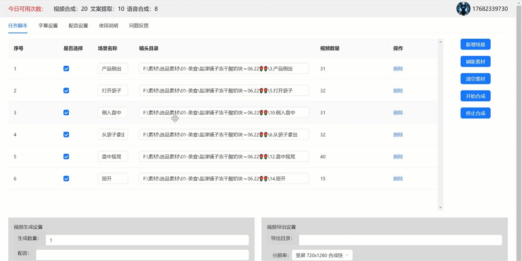This screenshot has width=522, height=261.
Task: Uncheck the checkbox for row 1 产品倒出
Action: [66, 69]
